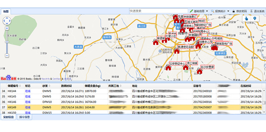Open the 基础信息 dropdown menu
The width and height of the screenshot is (266, 132).
199,11
